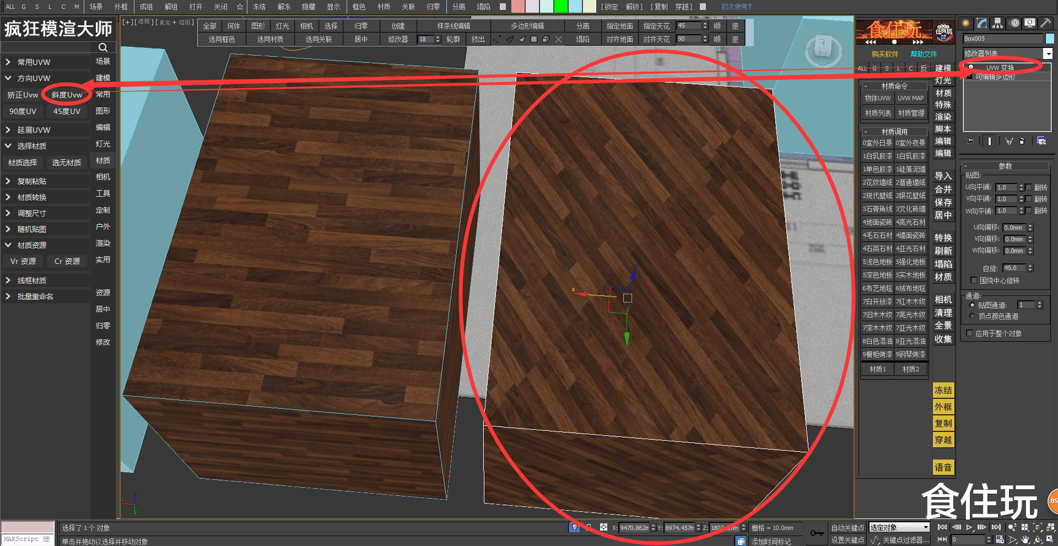
Task: Tick the 围绕中心旋转 checkbox
Action: [x=974, y=280]
